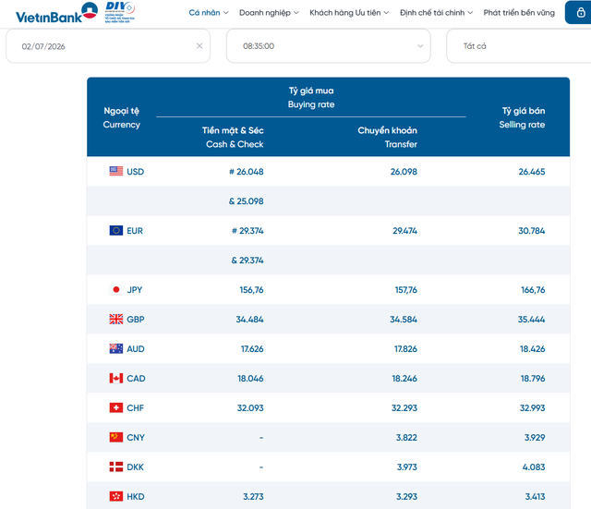Click the DKK Denmark flag icon

pyautogui.click(x=116, y=467)
